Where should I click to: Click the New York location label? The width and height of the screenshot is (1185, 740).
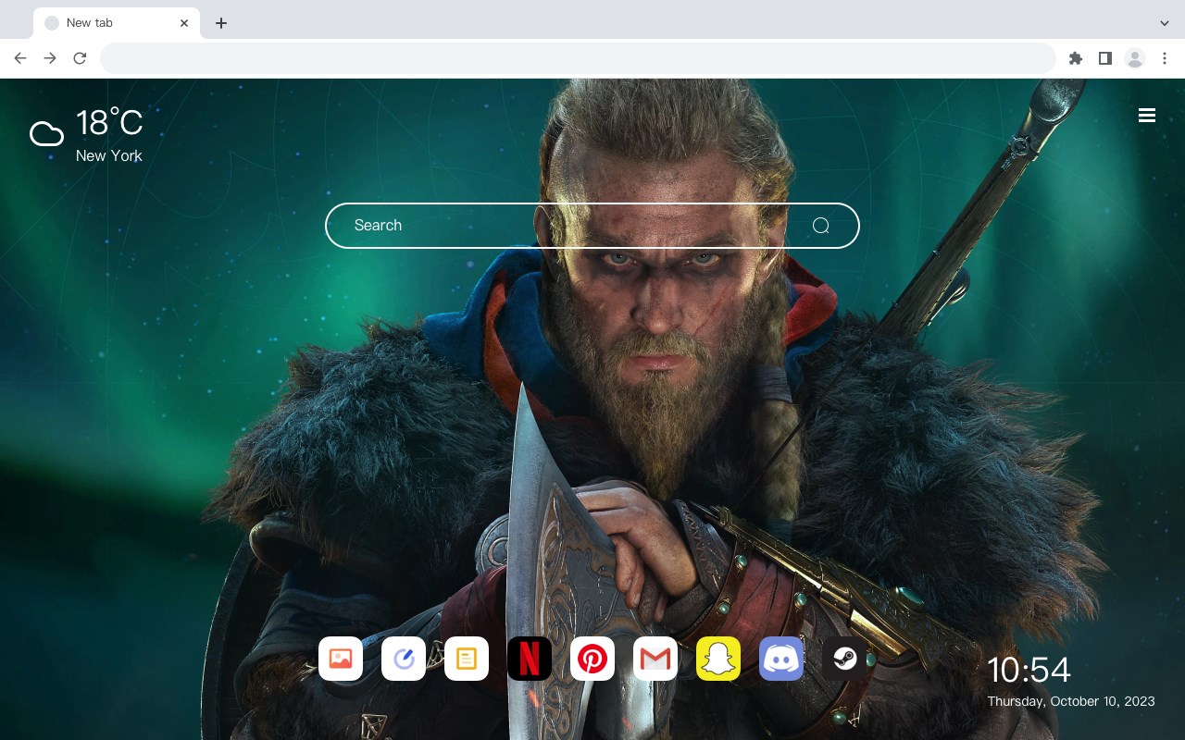tap(109, 155)
